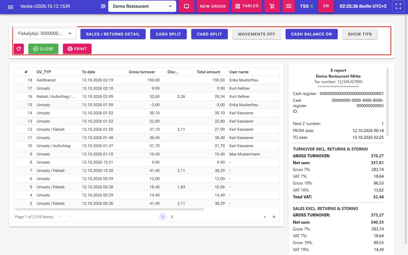
Task: Toggle fullscreen mode
Action: pyautogui.click(x=398, y=6)
